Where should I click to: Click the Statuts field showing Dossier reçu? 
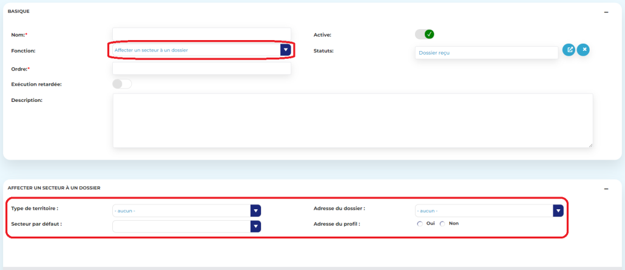tap(486, 53)
